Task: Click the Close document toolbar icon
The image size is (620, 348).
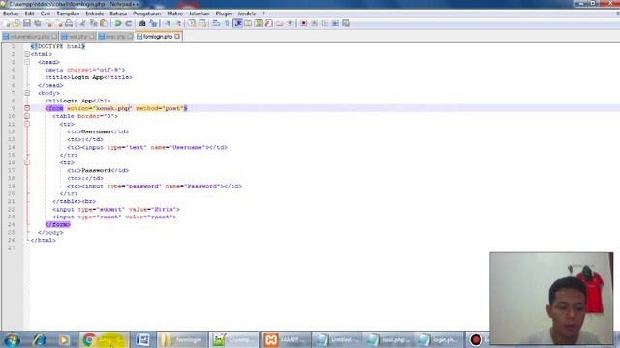Action: click(x=49, y=23)
